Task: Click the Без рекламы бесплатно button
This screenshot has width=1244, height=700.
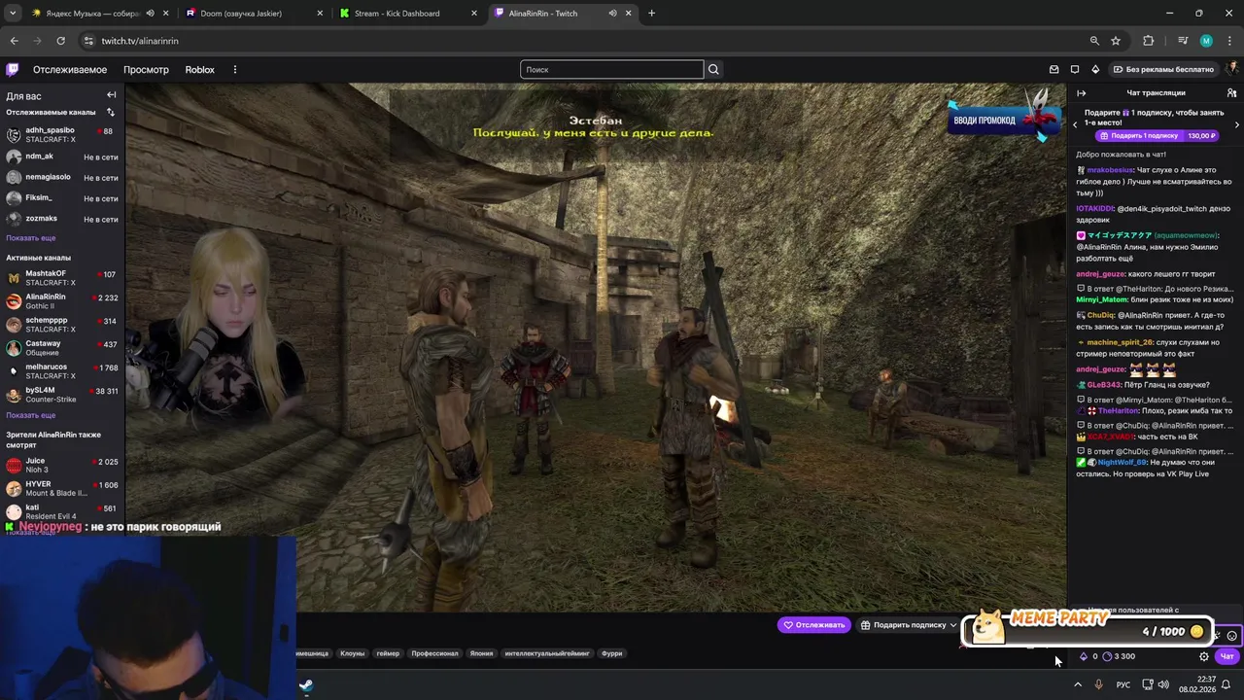Action: (1163, 69)
